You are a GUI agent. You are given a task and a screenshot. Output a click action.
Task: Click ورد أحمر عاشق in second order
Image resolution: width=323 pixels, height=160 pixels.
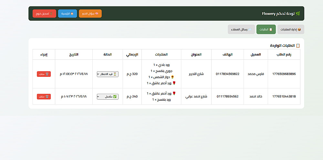click(x=161, y=94)
